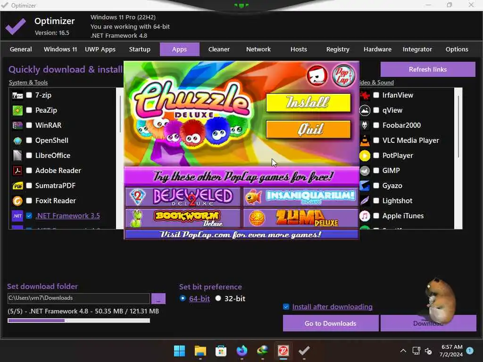Select the 32-bit radio button

218,298
